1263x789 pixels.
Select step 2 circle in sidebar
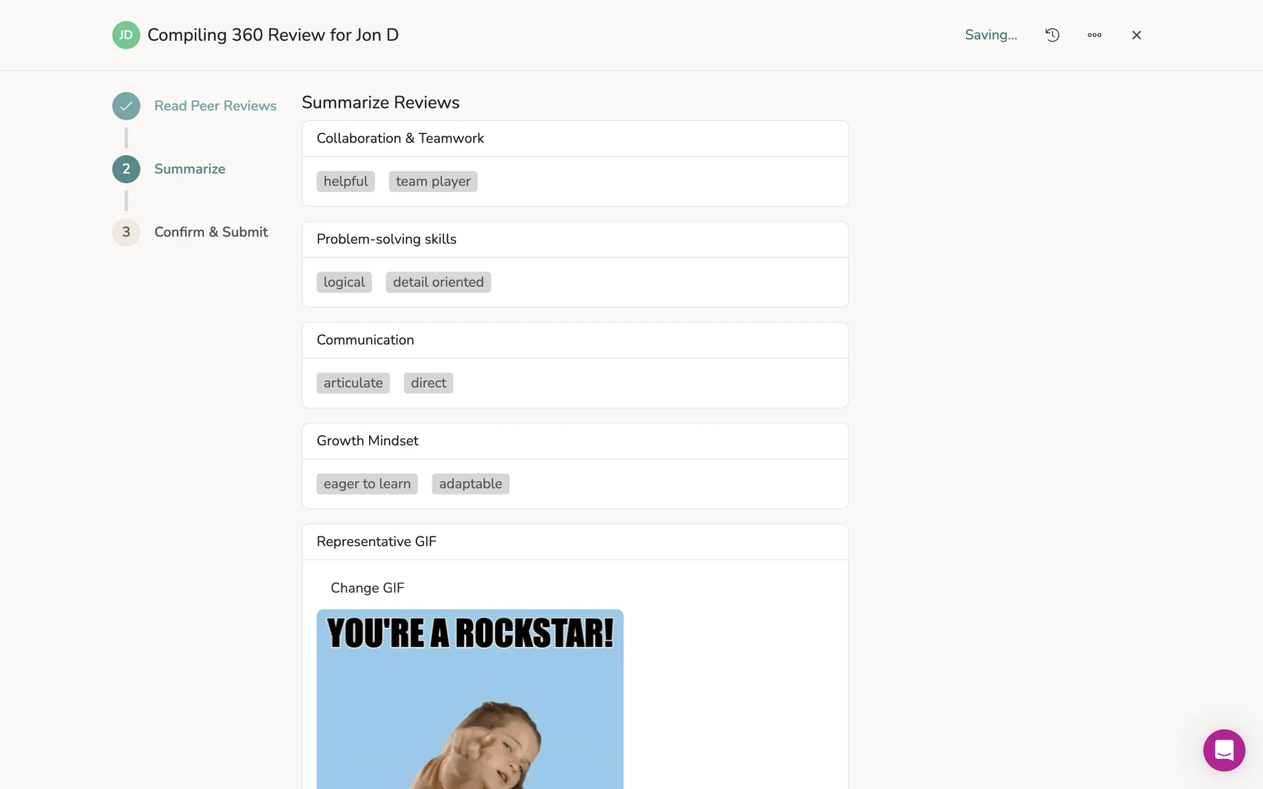126,169
